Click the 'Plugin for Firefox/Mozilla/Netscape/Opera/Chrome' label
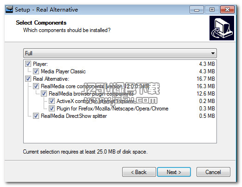This screenshot has width=242, height=187. tap(112, 109)
